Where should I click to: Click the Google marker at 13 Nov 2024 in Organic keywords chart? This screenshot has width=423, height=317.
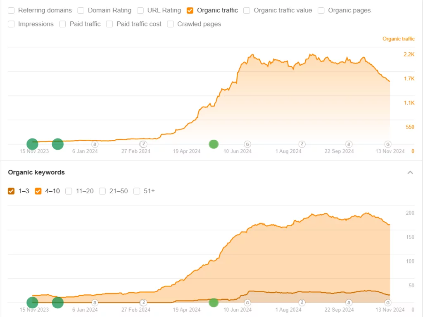[x=388, y=303]
